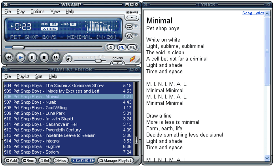This screenshot has width=274, height=167.
Task: Click the seek bar position handle
Action: (18, 47)
